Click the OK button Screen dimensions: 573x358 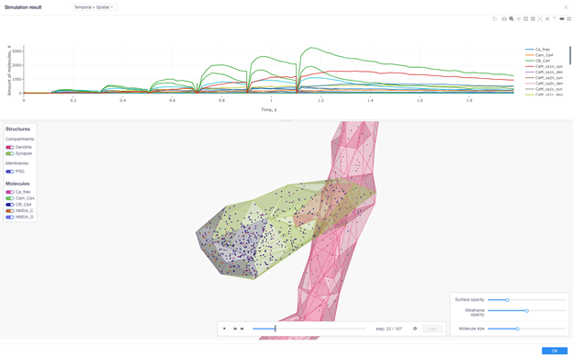pyautogui.click(x=555, y=351)
